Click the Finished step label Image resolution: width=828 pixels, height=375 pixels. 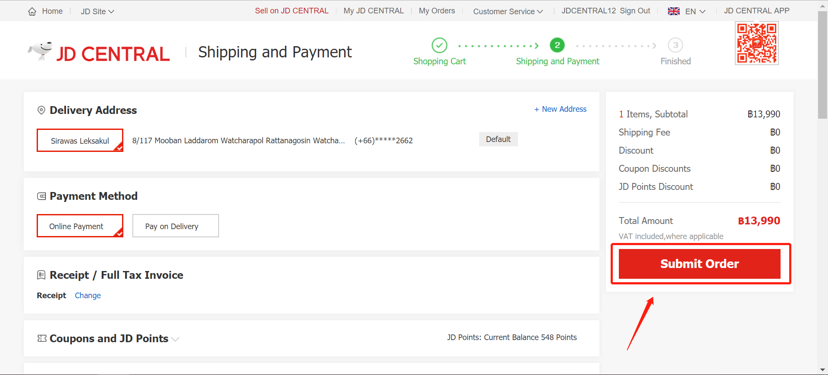point(675,61)
